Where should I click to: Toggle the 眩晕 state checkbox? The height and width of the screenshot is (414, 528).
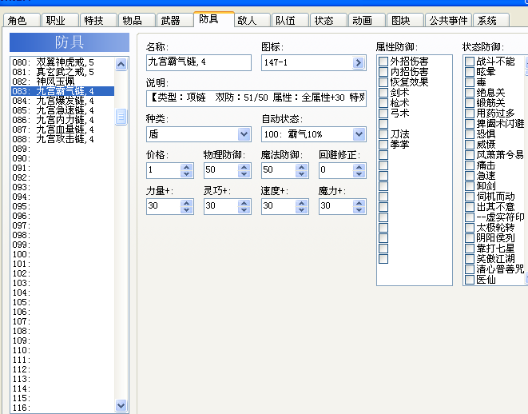coord(470,72)
